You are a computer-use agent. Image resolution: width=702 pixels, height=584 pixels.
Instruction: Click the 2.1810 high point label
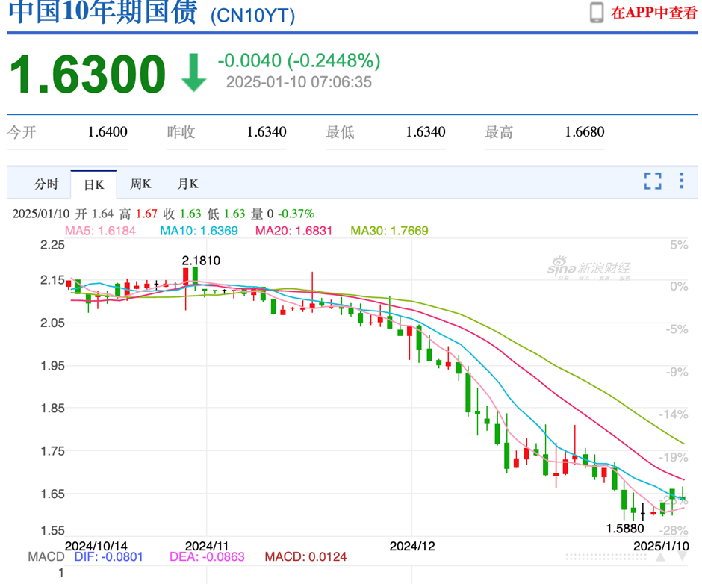(x=201, y=261)
